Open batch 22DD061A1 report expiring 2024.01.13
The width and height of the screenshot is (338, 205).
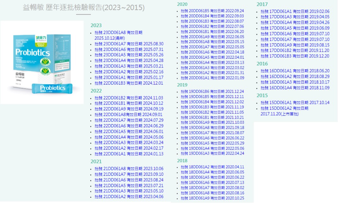129,154
